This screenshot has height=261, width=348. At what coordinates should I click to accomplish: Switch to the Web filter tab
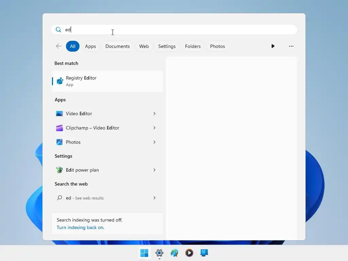144,46
